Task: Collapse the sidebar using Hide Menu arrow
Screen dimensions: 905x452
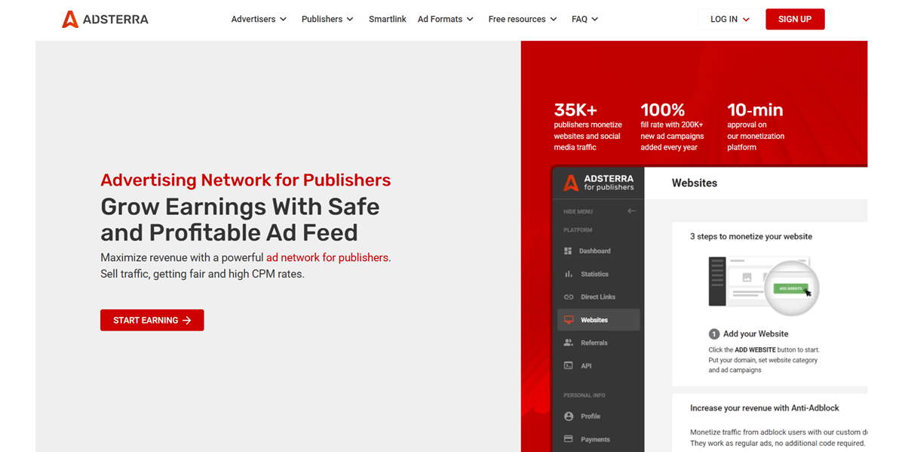Action: (631, 211)
